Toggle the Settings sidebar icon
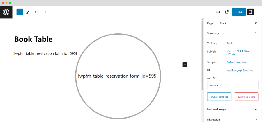This screenshot has height=122, width=262. click(251, 12)
